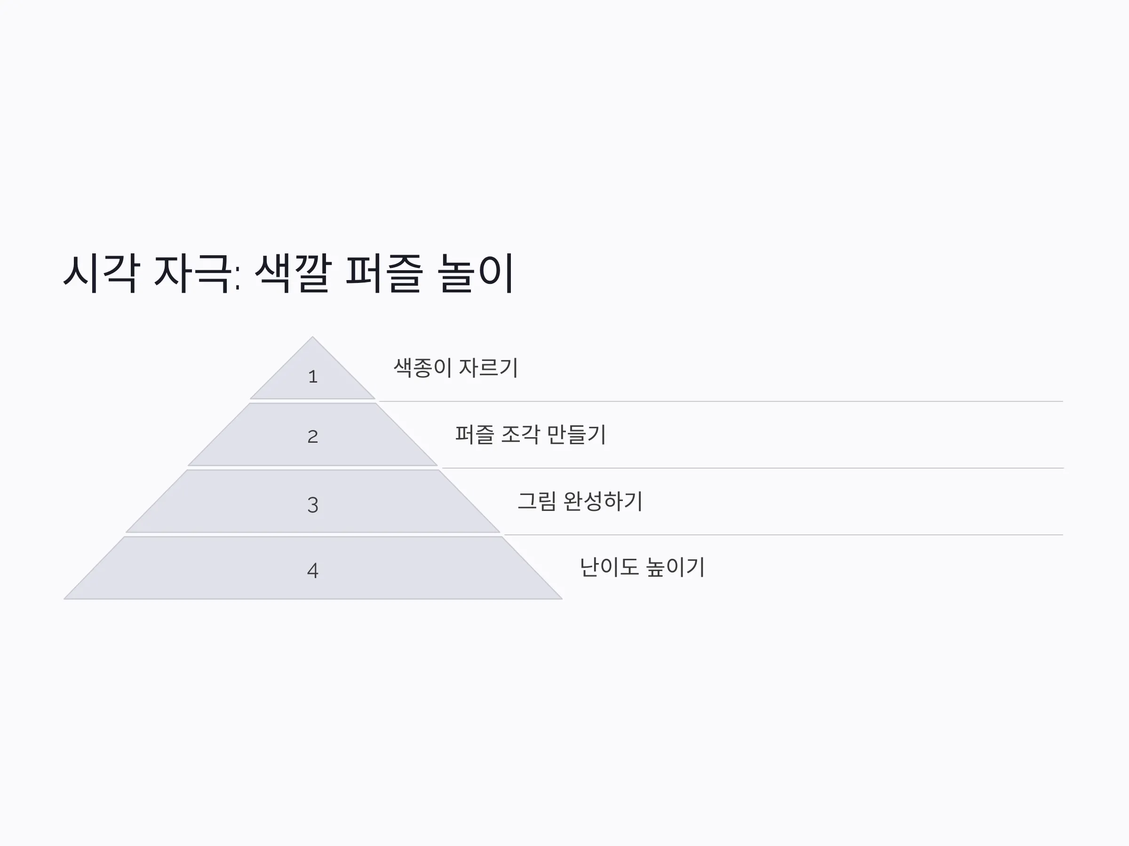1129x846 pixels.
Task: Click the number 2 in the pyramid
Action: click(313, 437)
